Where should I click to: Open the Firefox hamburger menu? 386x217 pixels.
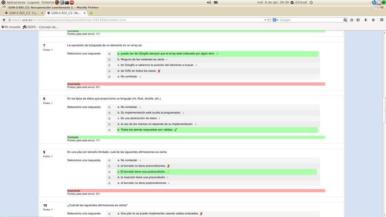[381, 20]
